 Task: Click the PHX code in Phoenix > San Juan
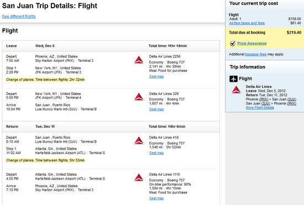264,99
